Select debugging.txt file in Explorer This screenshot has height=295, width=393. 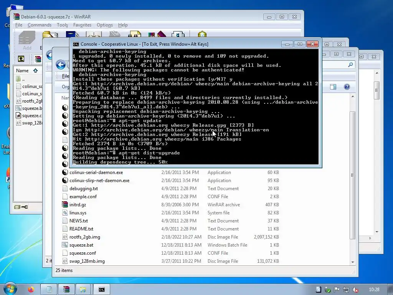click(x=83, y=188)
